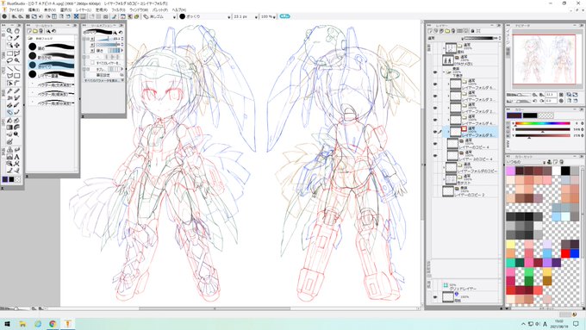This screenshot has height=330, width=586.
Task: Open the 編集 menu
Action: (34, 9)
